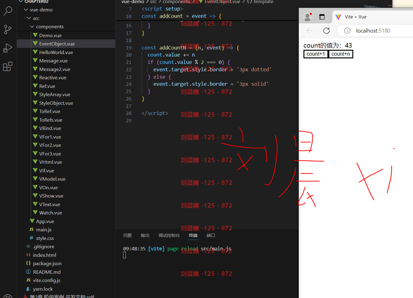Click 'count的值为: 43' text in browser
This screenshot has width=413, height=298.
(x=327, y=45)
